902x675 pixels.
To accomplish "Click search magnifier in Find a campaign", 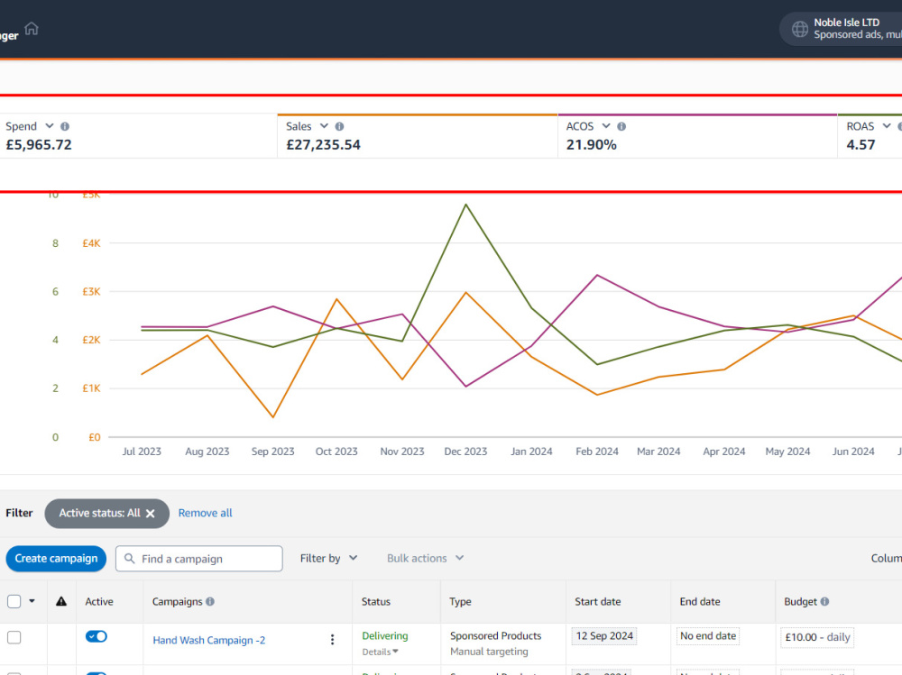I will pos(129,558).
